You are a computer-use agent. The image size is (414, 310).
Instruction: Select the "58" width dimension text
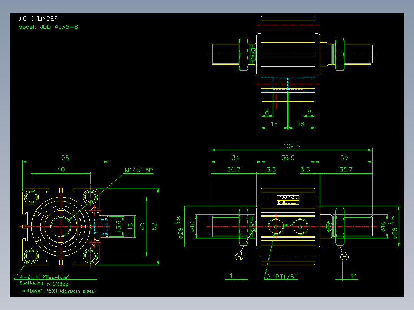coord(65,158)
